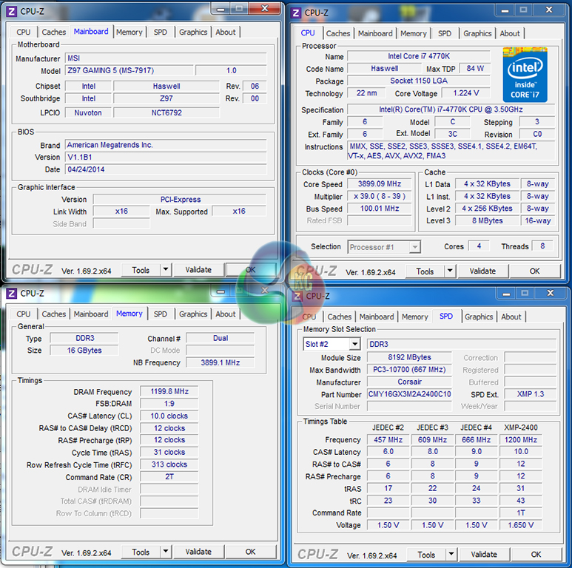
Task: Open Tools dropdown arrow in the Mainboard window
Action: coord(165,270)
